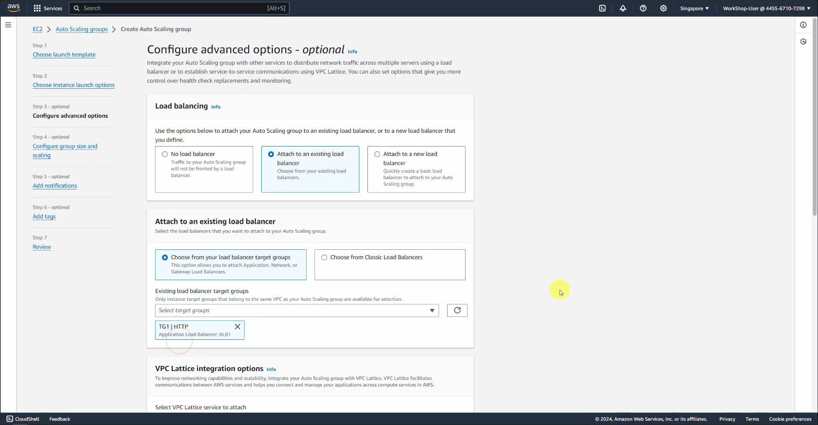Click the AWS logo home icon
This screenshot has width=818, height=425.
point(14,8)
